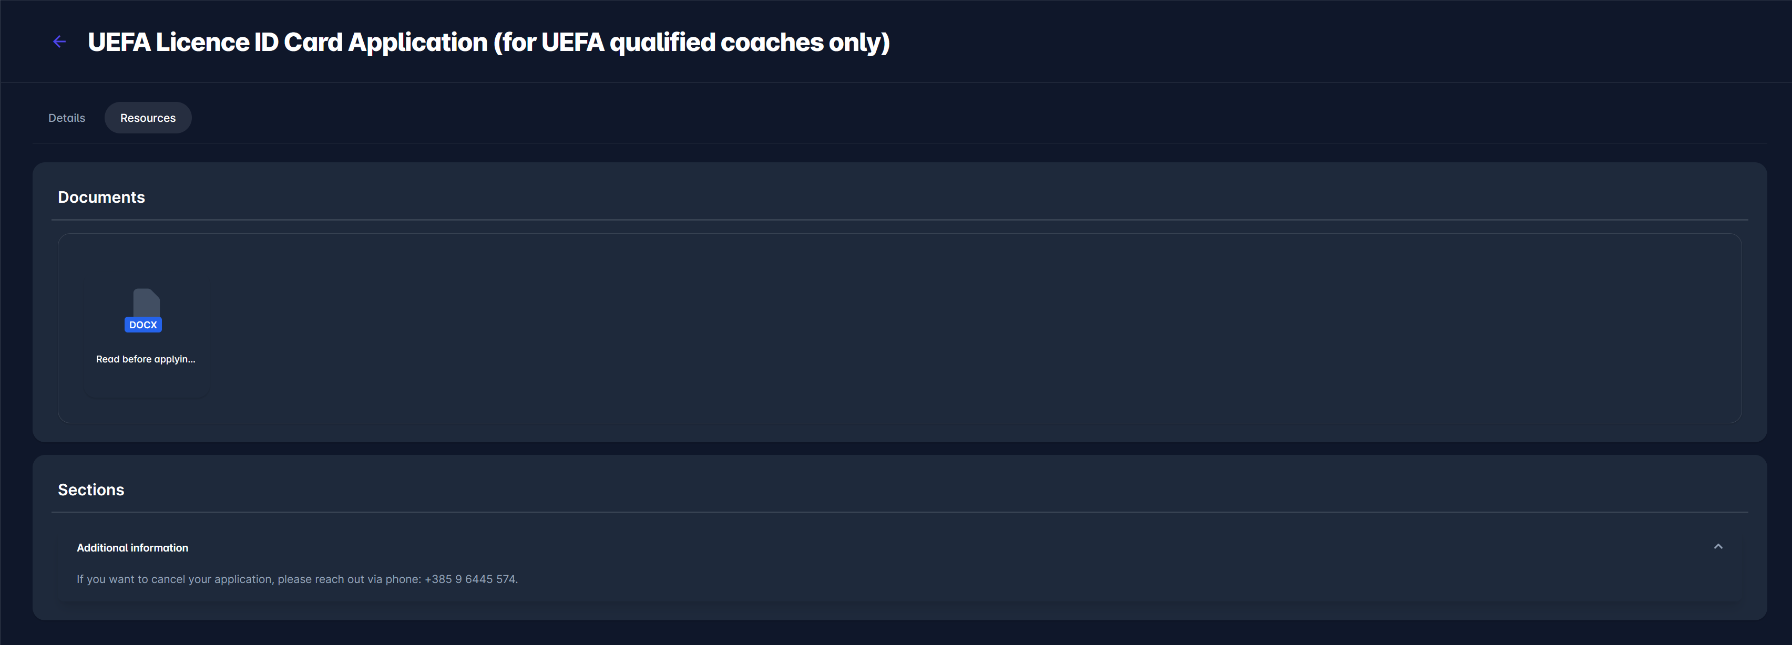Click the blue DOCX file badge
1792x645 pixels.
pos(144,325)
